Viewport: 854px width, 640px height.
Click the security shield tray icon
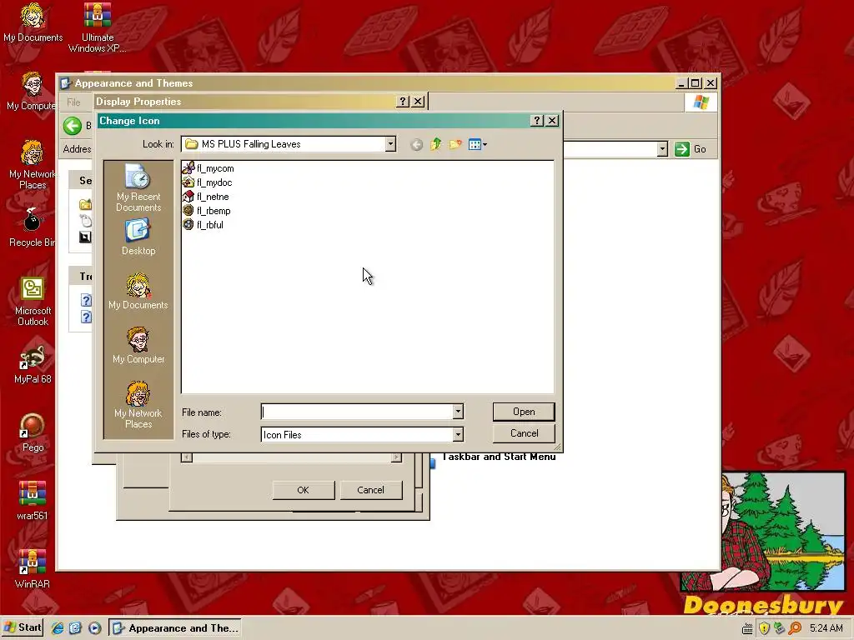764,628
